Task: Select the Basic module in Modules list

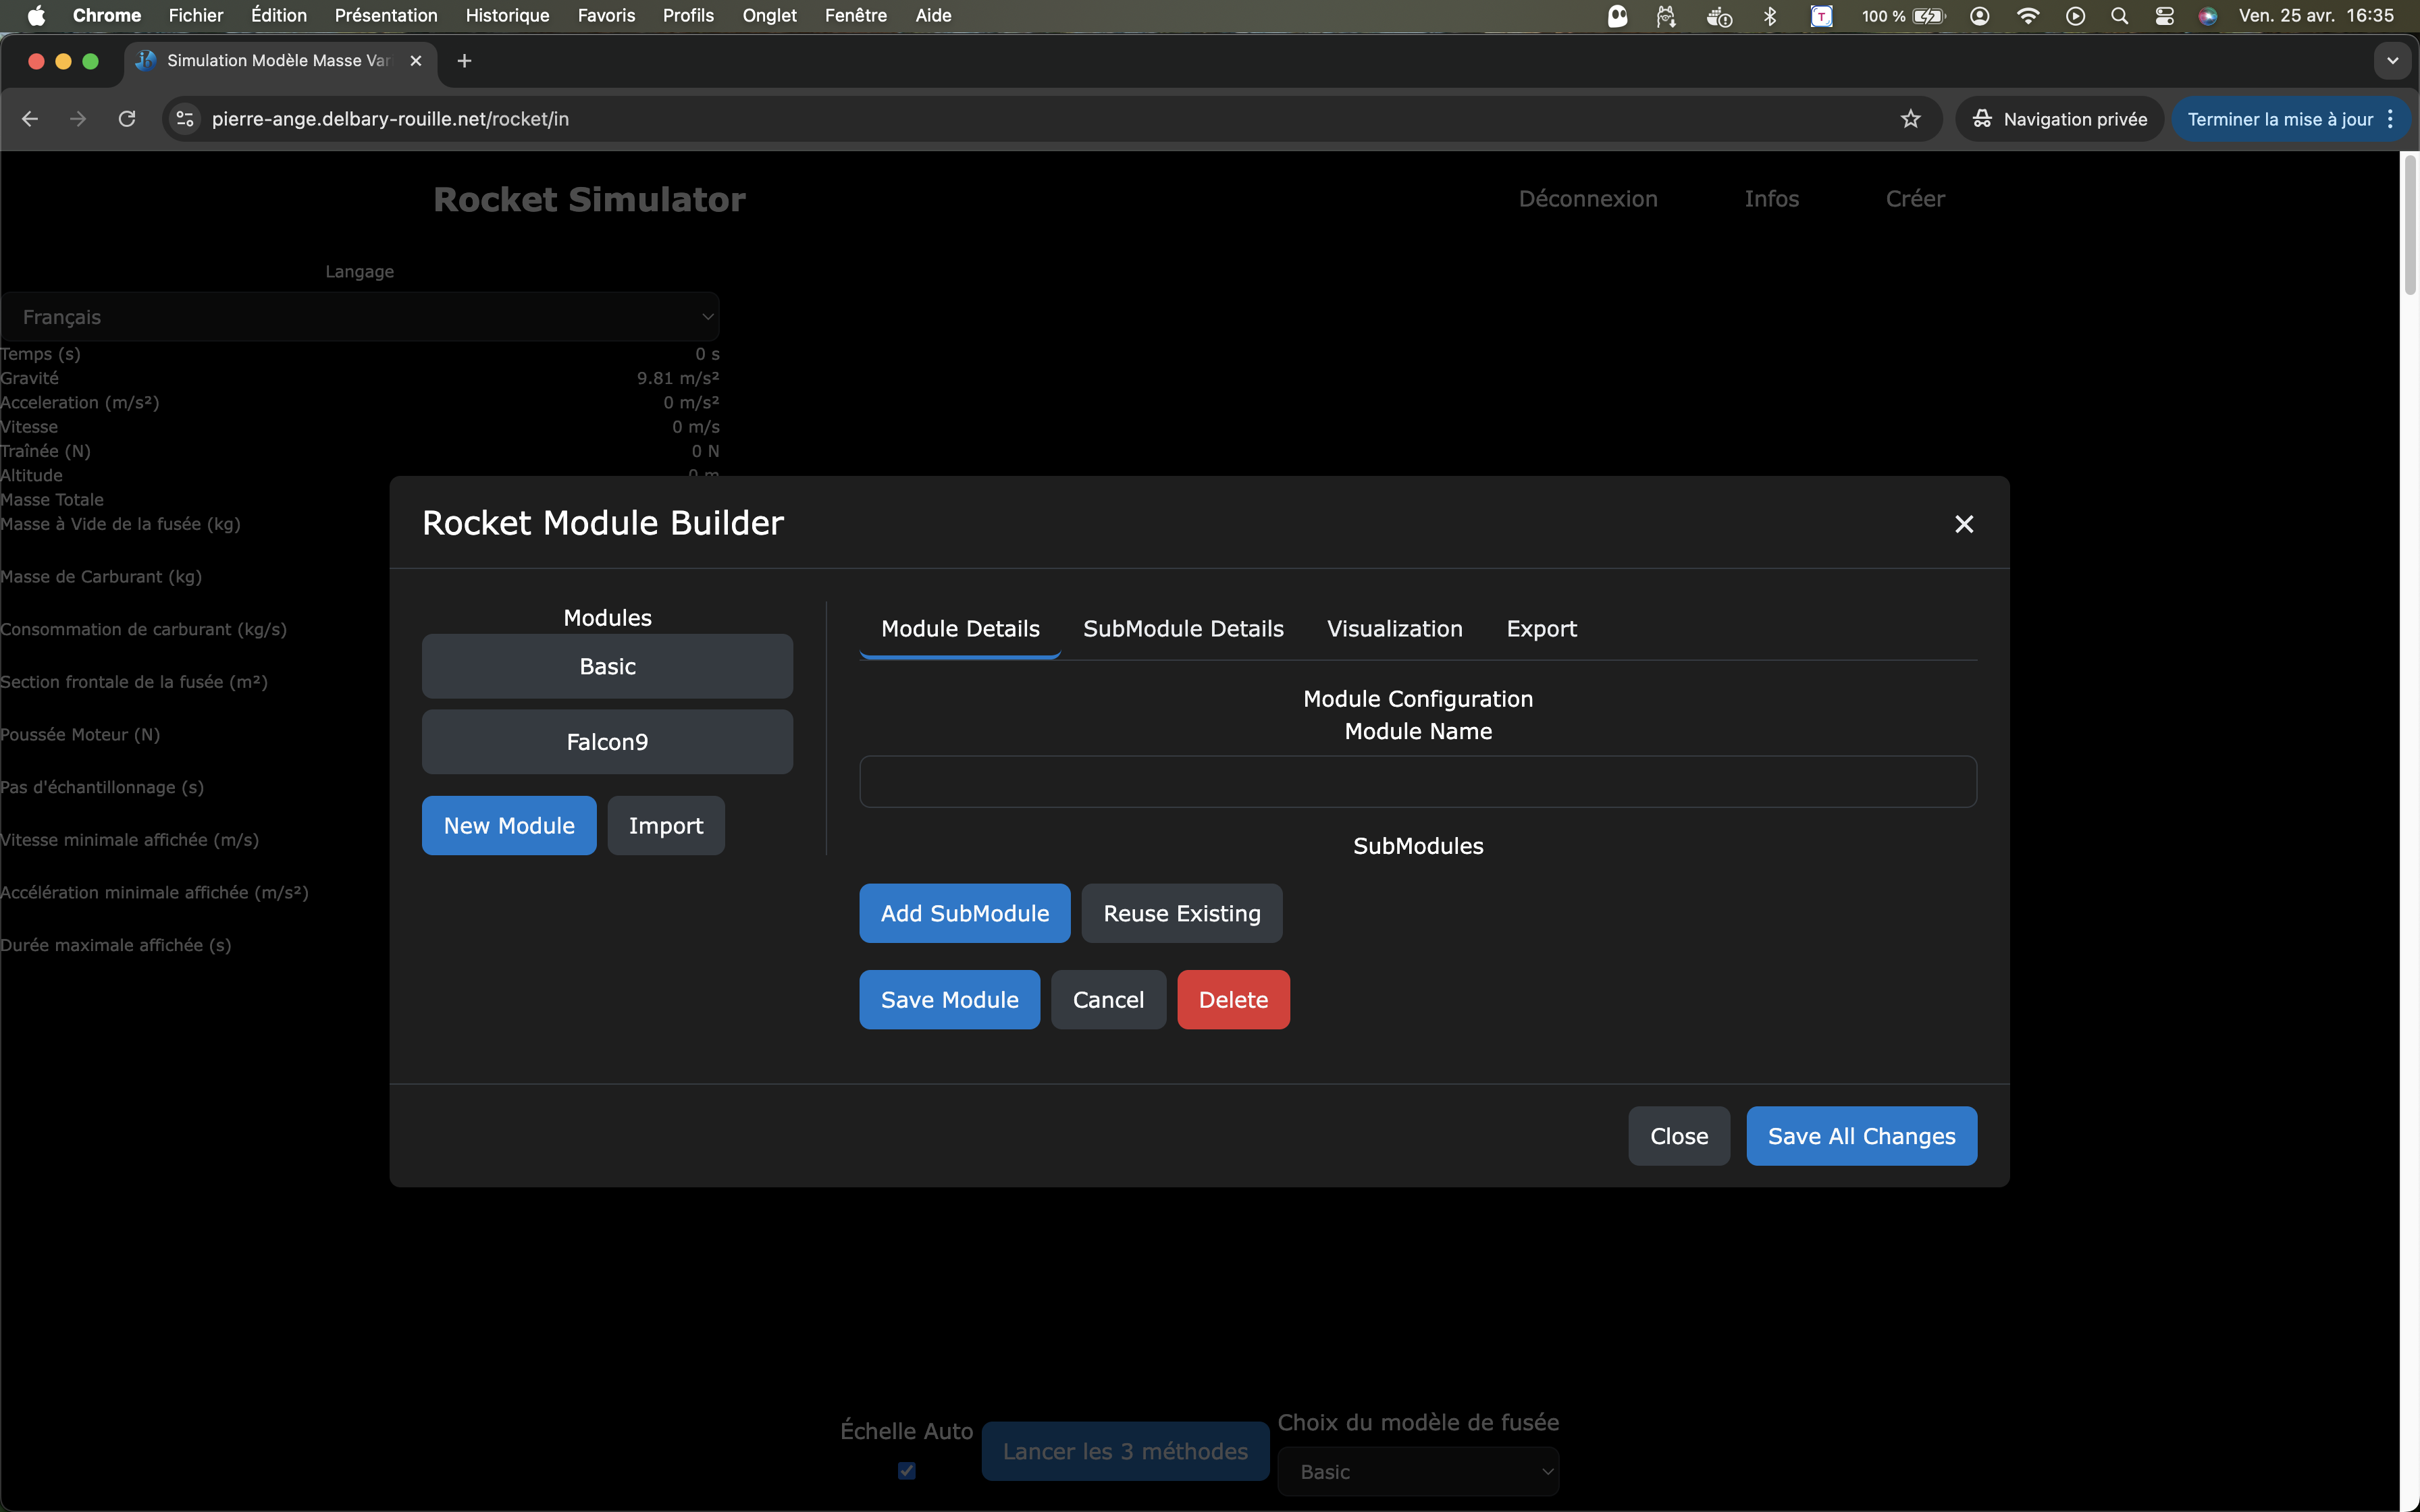Action: click(x=607, y=666)
